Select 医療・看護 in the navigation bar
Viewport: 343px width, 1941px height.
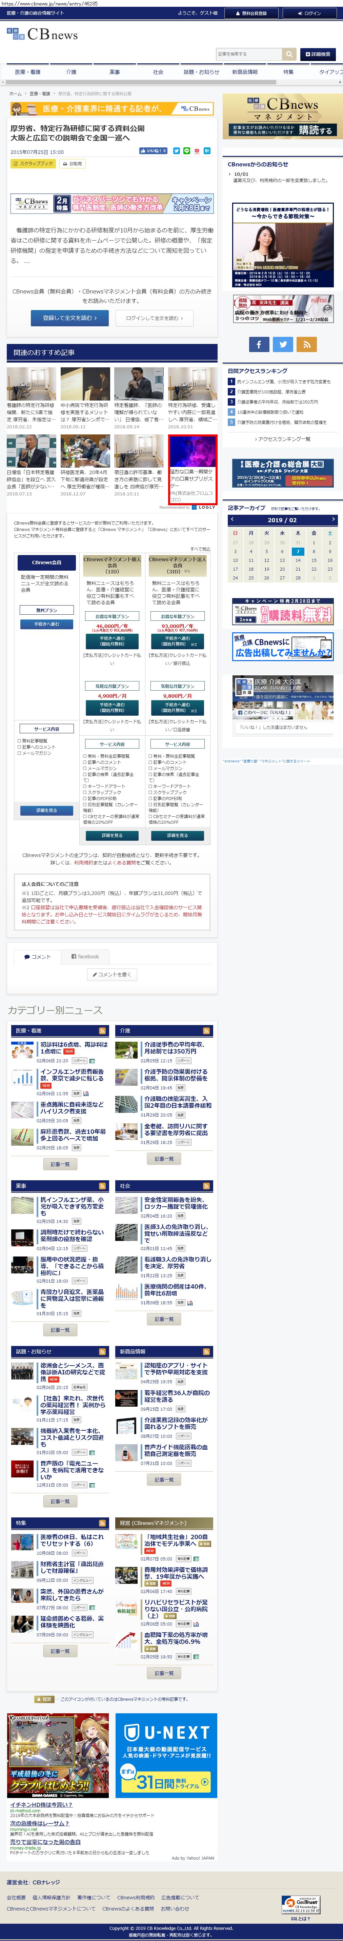[x=28, y=71]
